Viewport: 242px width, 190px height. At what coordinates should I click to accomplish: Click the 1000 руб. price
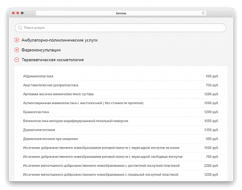pyautogui.click(x=211, y=121)
